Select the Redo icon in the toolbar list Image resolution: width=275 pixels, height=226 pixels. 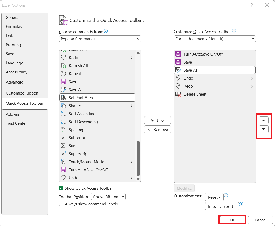pos(178,86)
